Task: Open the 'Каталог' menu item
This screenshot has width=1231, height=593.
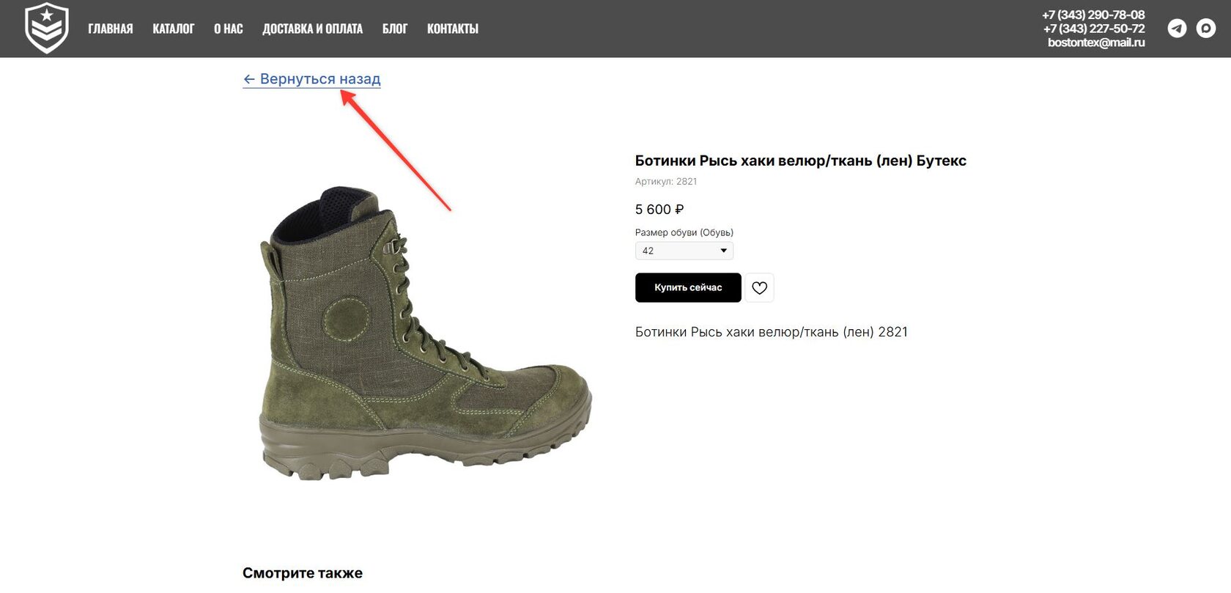Action: click(x=174, y=29)
